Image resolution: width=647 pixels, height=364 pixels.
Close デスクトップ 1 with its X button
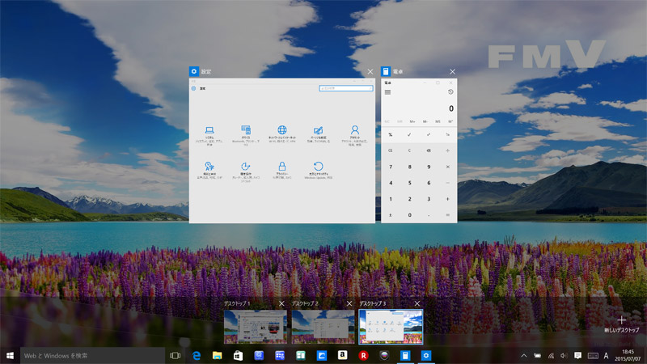[281, 303]
